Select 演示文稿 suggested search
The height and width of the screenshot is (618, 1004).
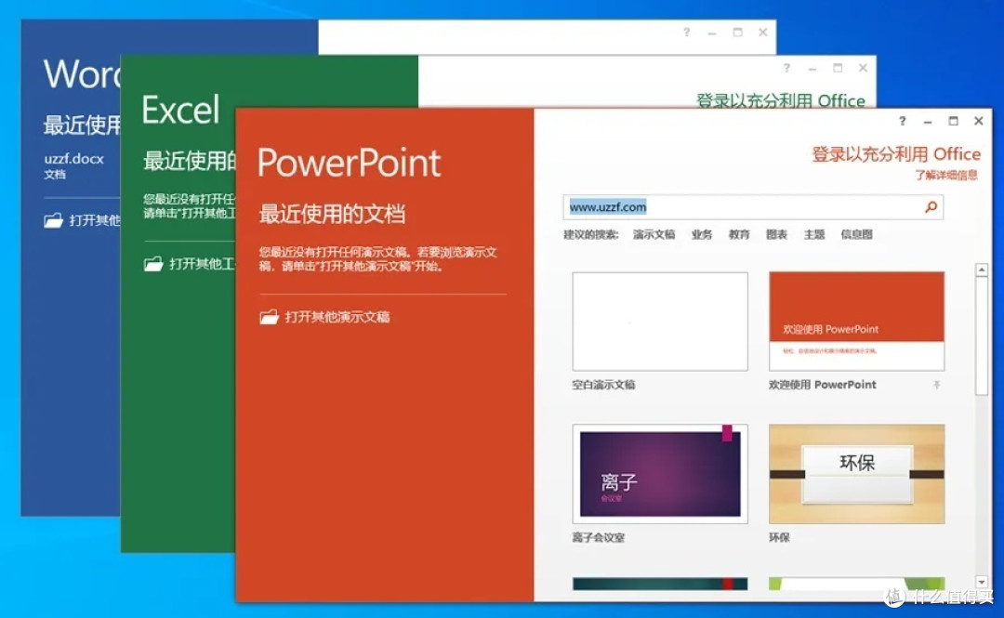click(x=654, y=234)
